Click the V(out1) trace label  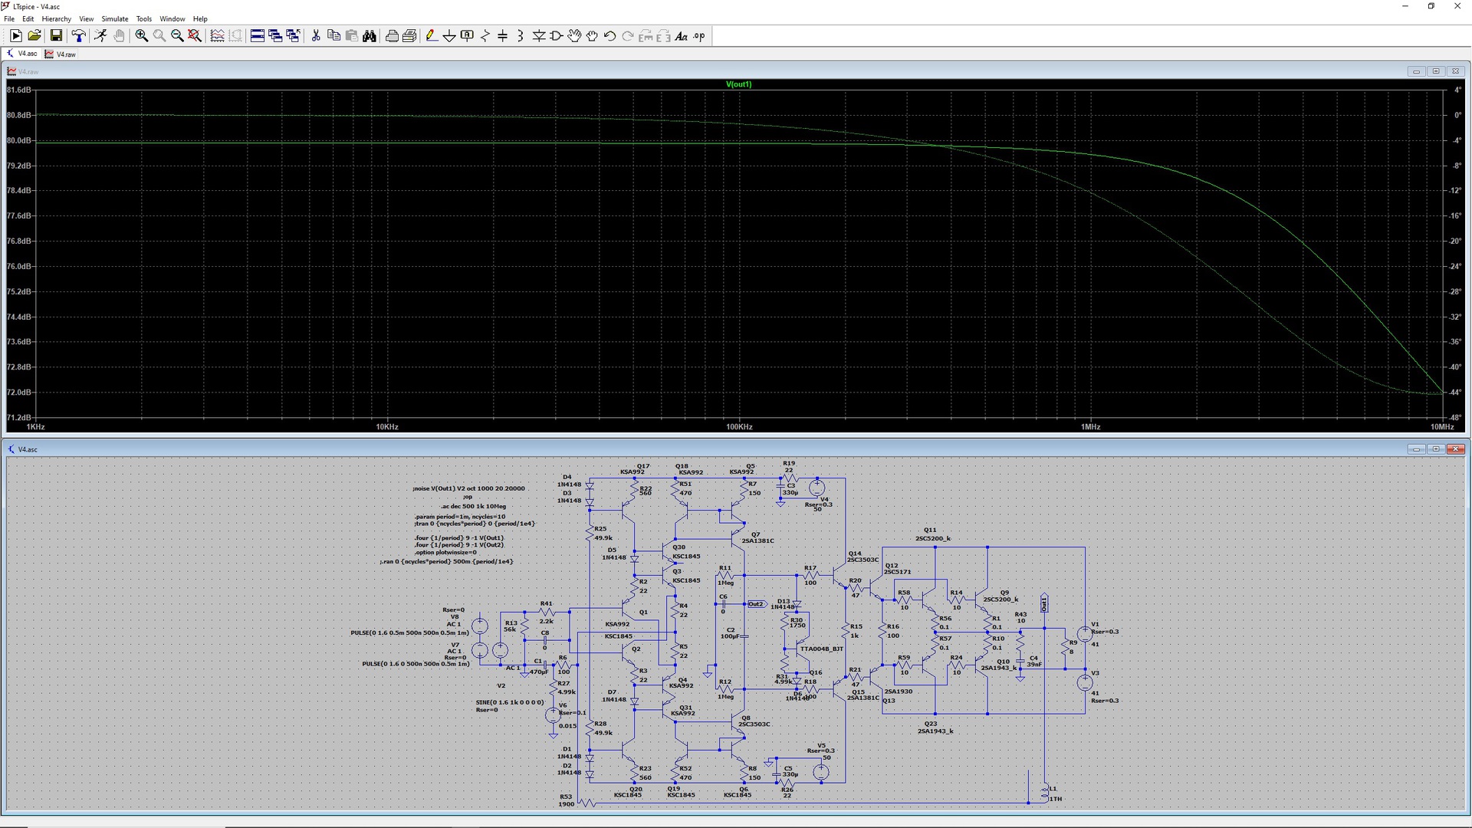coord(738,84)
